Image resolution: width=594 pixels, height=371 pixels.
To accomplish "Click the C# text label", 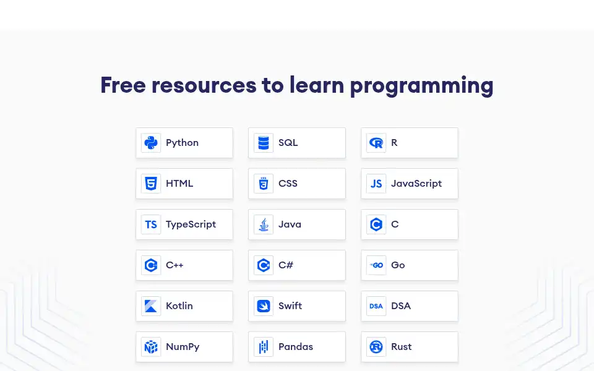I will [x=286, y=265].
